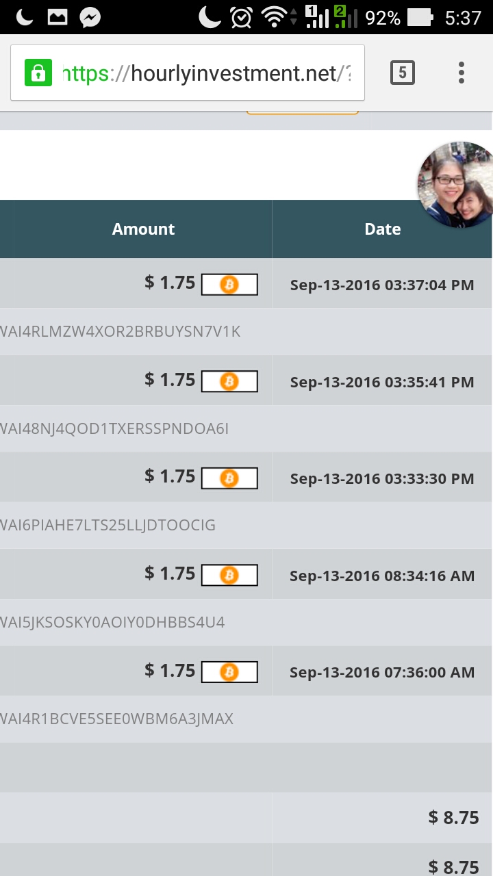Select the batch ID ending in BUYSN7V1K
This screenshot has width=493, height=876.
(121, 332)
